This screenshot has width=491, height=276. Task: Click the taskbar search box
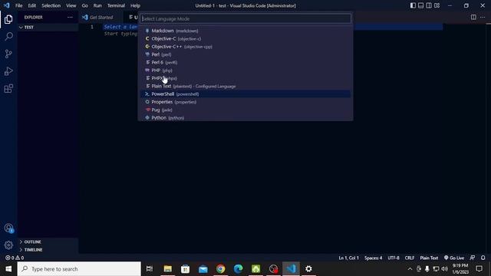(x=79, y=269)
